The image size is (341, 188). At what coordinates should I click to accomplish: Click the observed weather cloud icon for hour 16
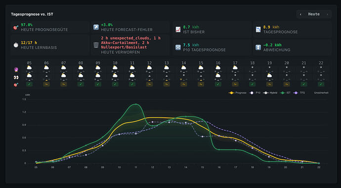(218, 76)
